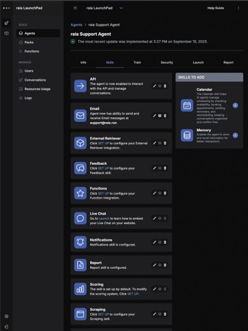Click SET UP in Functions skill

(x=103, y=193)
